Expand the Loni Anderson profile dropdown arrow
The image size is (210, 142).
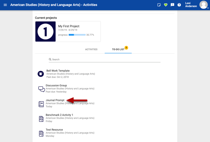(x=208, y=8)
